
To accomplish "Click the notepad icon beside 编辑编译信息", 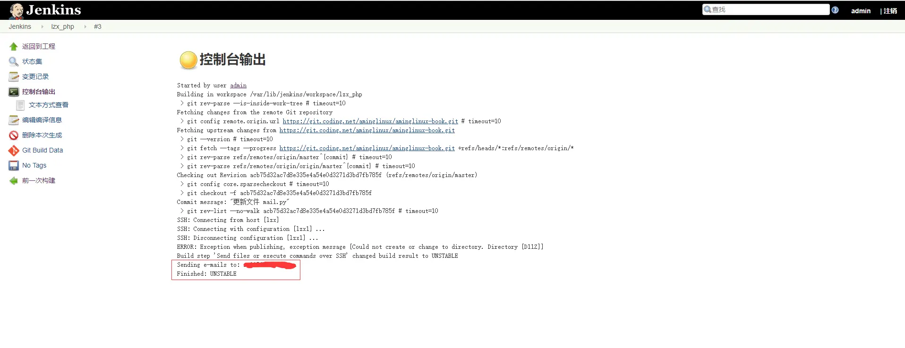I will (x=14, y=120).
